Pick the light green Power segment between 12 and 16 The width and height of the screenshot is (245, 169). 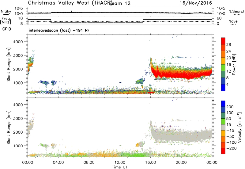pos(223,68)
